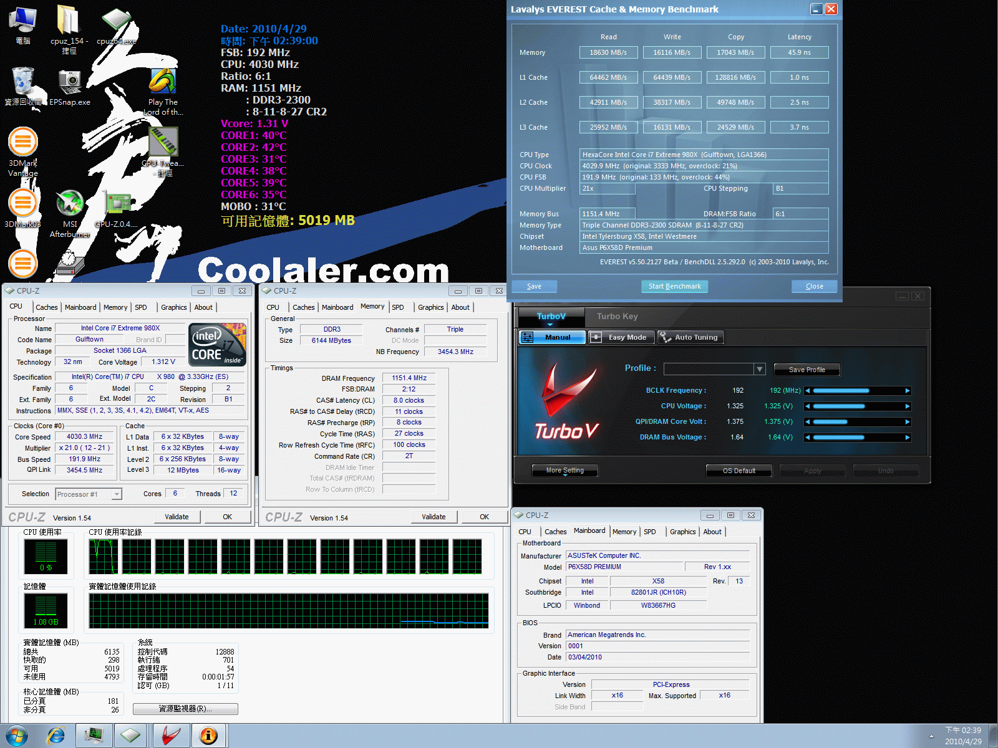The image size is (998, 748).
Task: Click the DRAM Bus Voltage slider bar
Action: click(x=858, y=438)
